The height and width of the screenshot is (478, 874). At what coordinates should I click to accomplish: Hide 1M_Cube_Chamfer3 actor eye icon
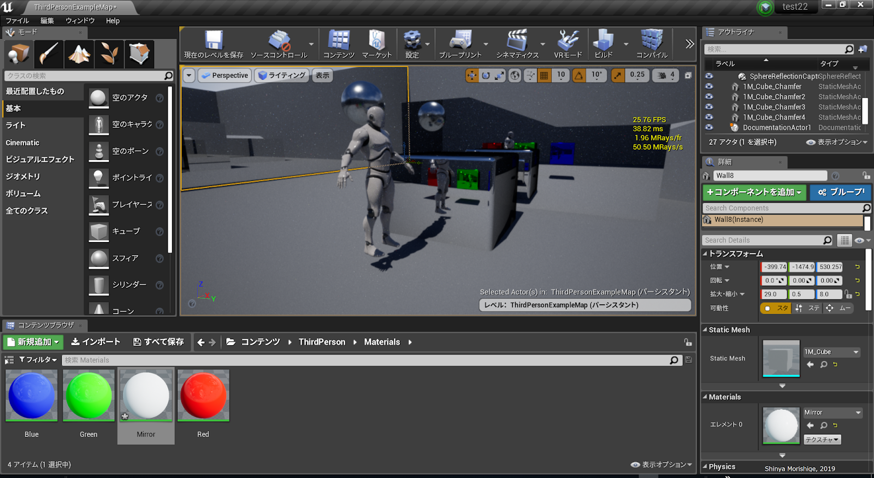pyautogui.click(x=709, y=107)
